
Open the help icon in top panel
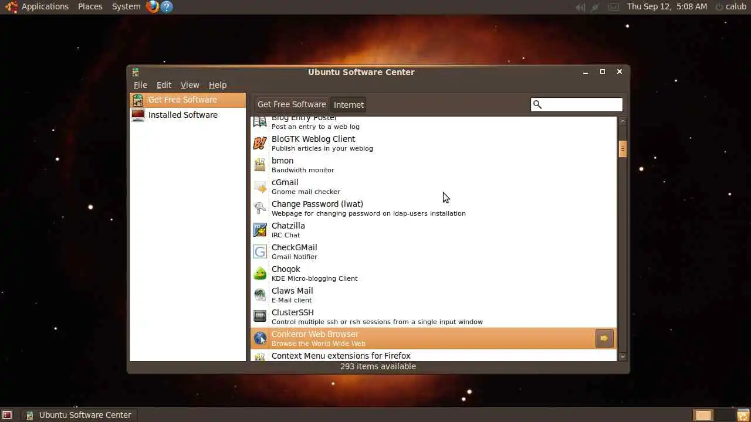click(167, 6)
